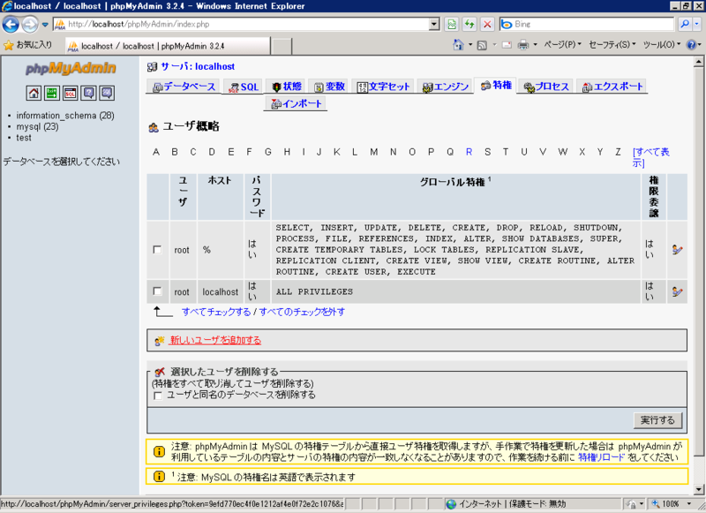Edit privileges pencil icon for root on localhost
This screenshot has height=513, width=706.
[x=675, y=291]
